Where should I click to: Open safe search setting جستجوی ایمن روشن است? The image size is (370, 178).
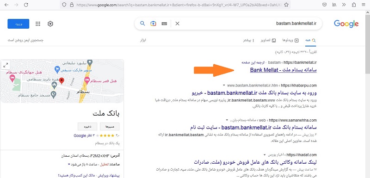click(25, 40)
